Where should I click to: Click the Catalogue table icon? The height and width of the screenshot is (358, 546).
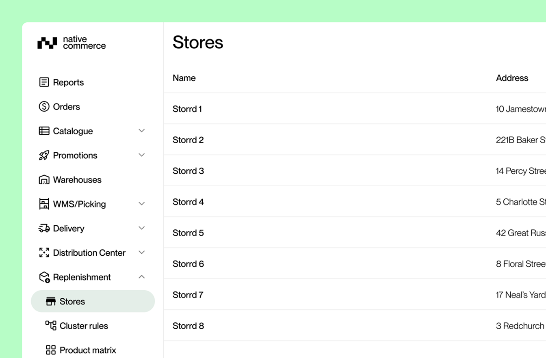(x=44, y=131)
